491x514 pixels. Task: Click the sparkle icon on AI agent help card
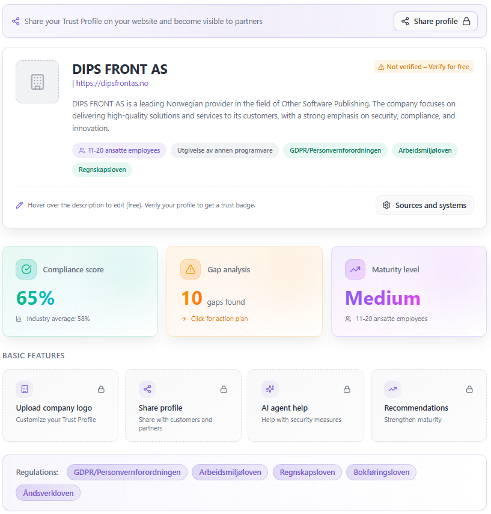pyautogui.click(x=270, y=389)
